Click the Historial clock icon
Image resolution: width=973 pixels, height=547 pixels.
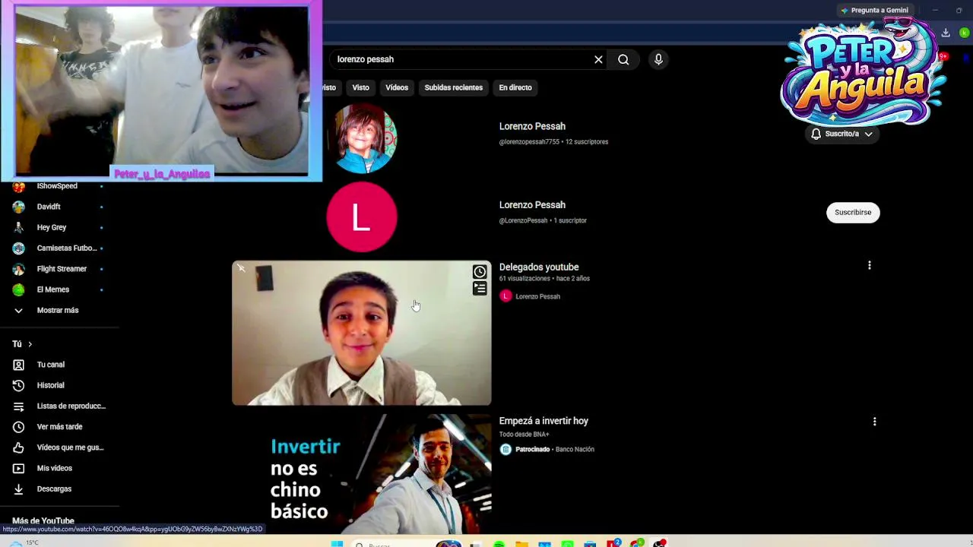pyautogui.click(x=19, y=385)
